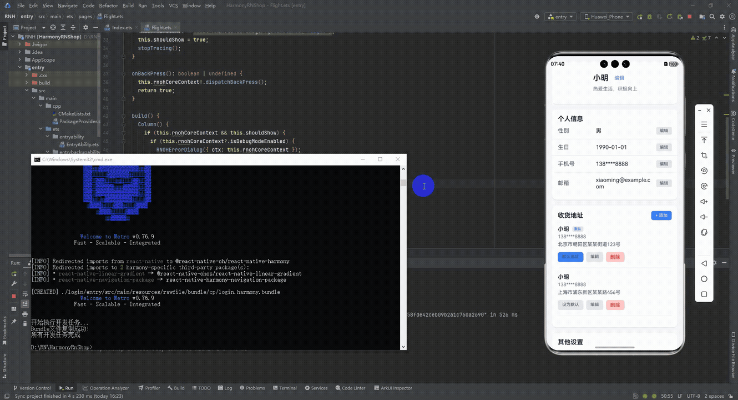Click next highlighted error down arrow
The image size is (738, 400).
tap(724, 38)
